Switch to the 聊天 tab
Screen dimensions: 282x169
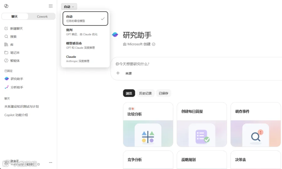[x=15, y=16]
